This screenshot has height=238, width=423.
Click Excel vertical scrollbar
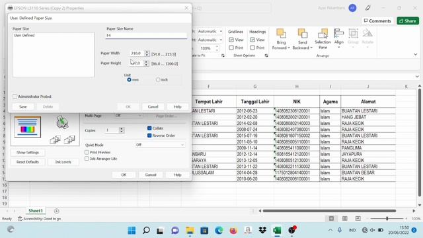tap(420, 143)
